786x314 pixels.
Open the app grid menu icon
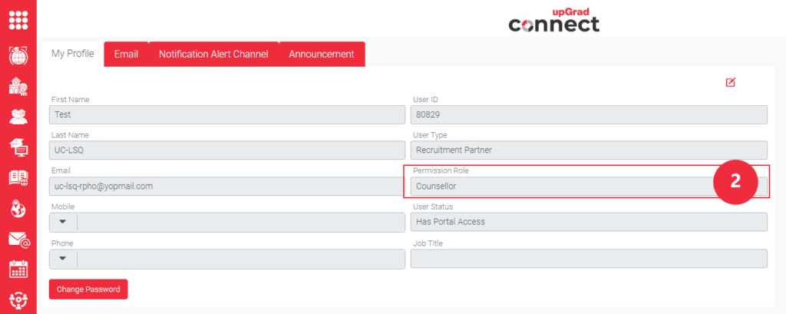(x=18, y=18)
